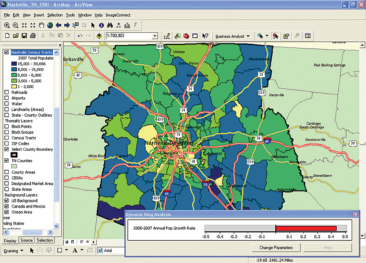
Task: Uncheck the US Background layer
Action: pos(7,201)
